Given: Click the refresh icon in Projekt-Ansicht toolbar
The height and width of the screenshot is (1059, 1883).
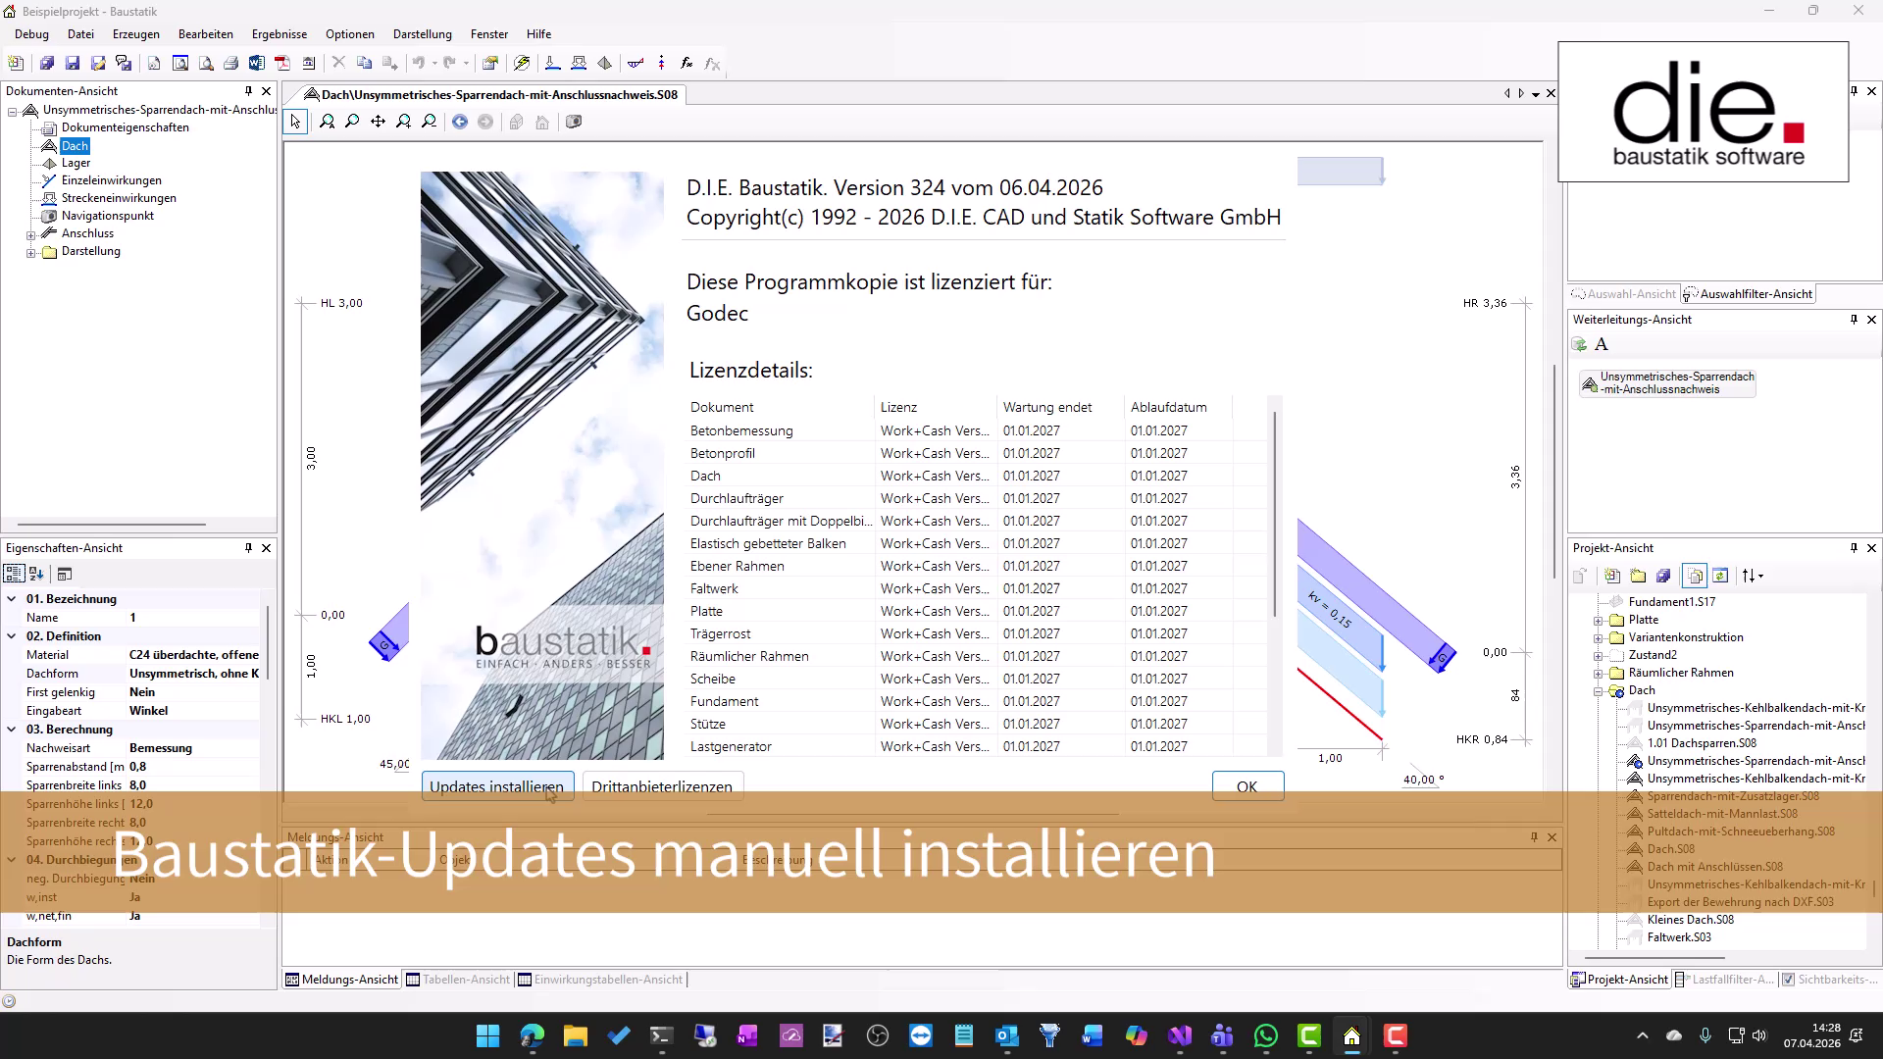Looking at the screenshot, I should (x=1720, y=576).
